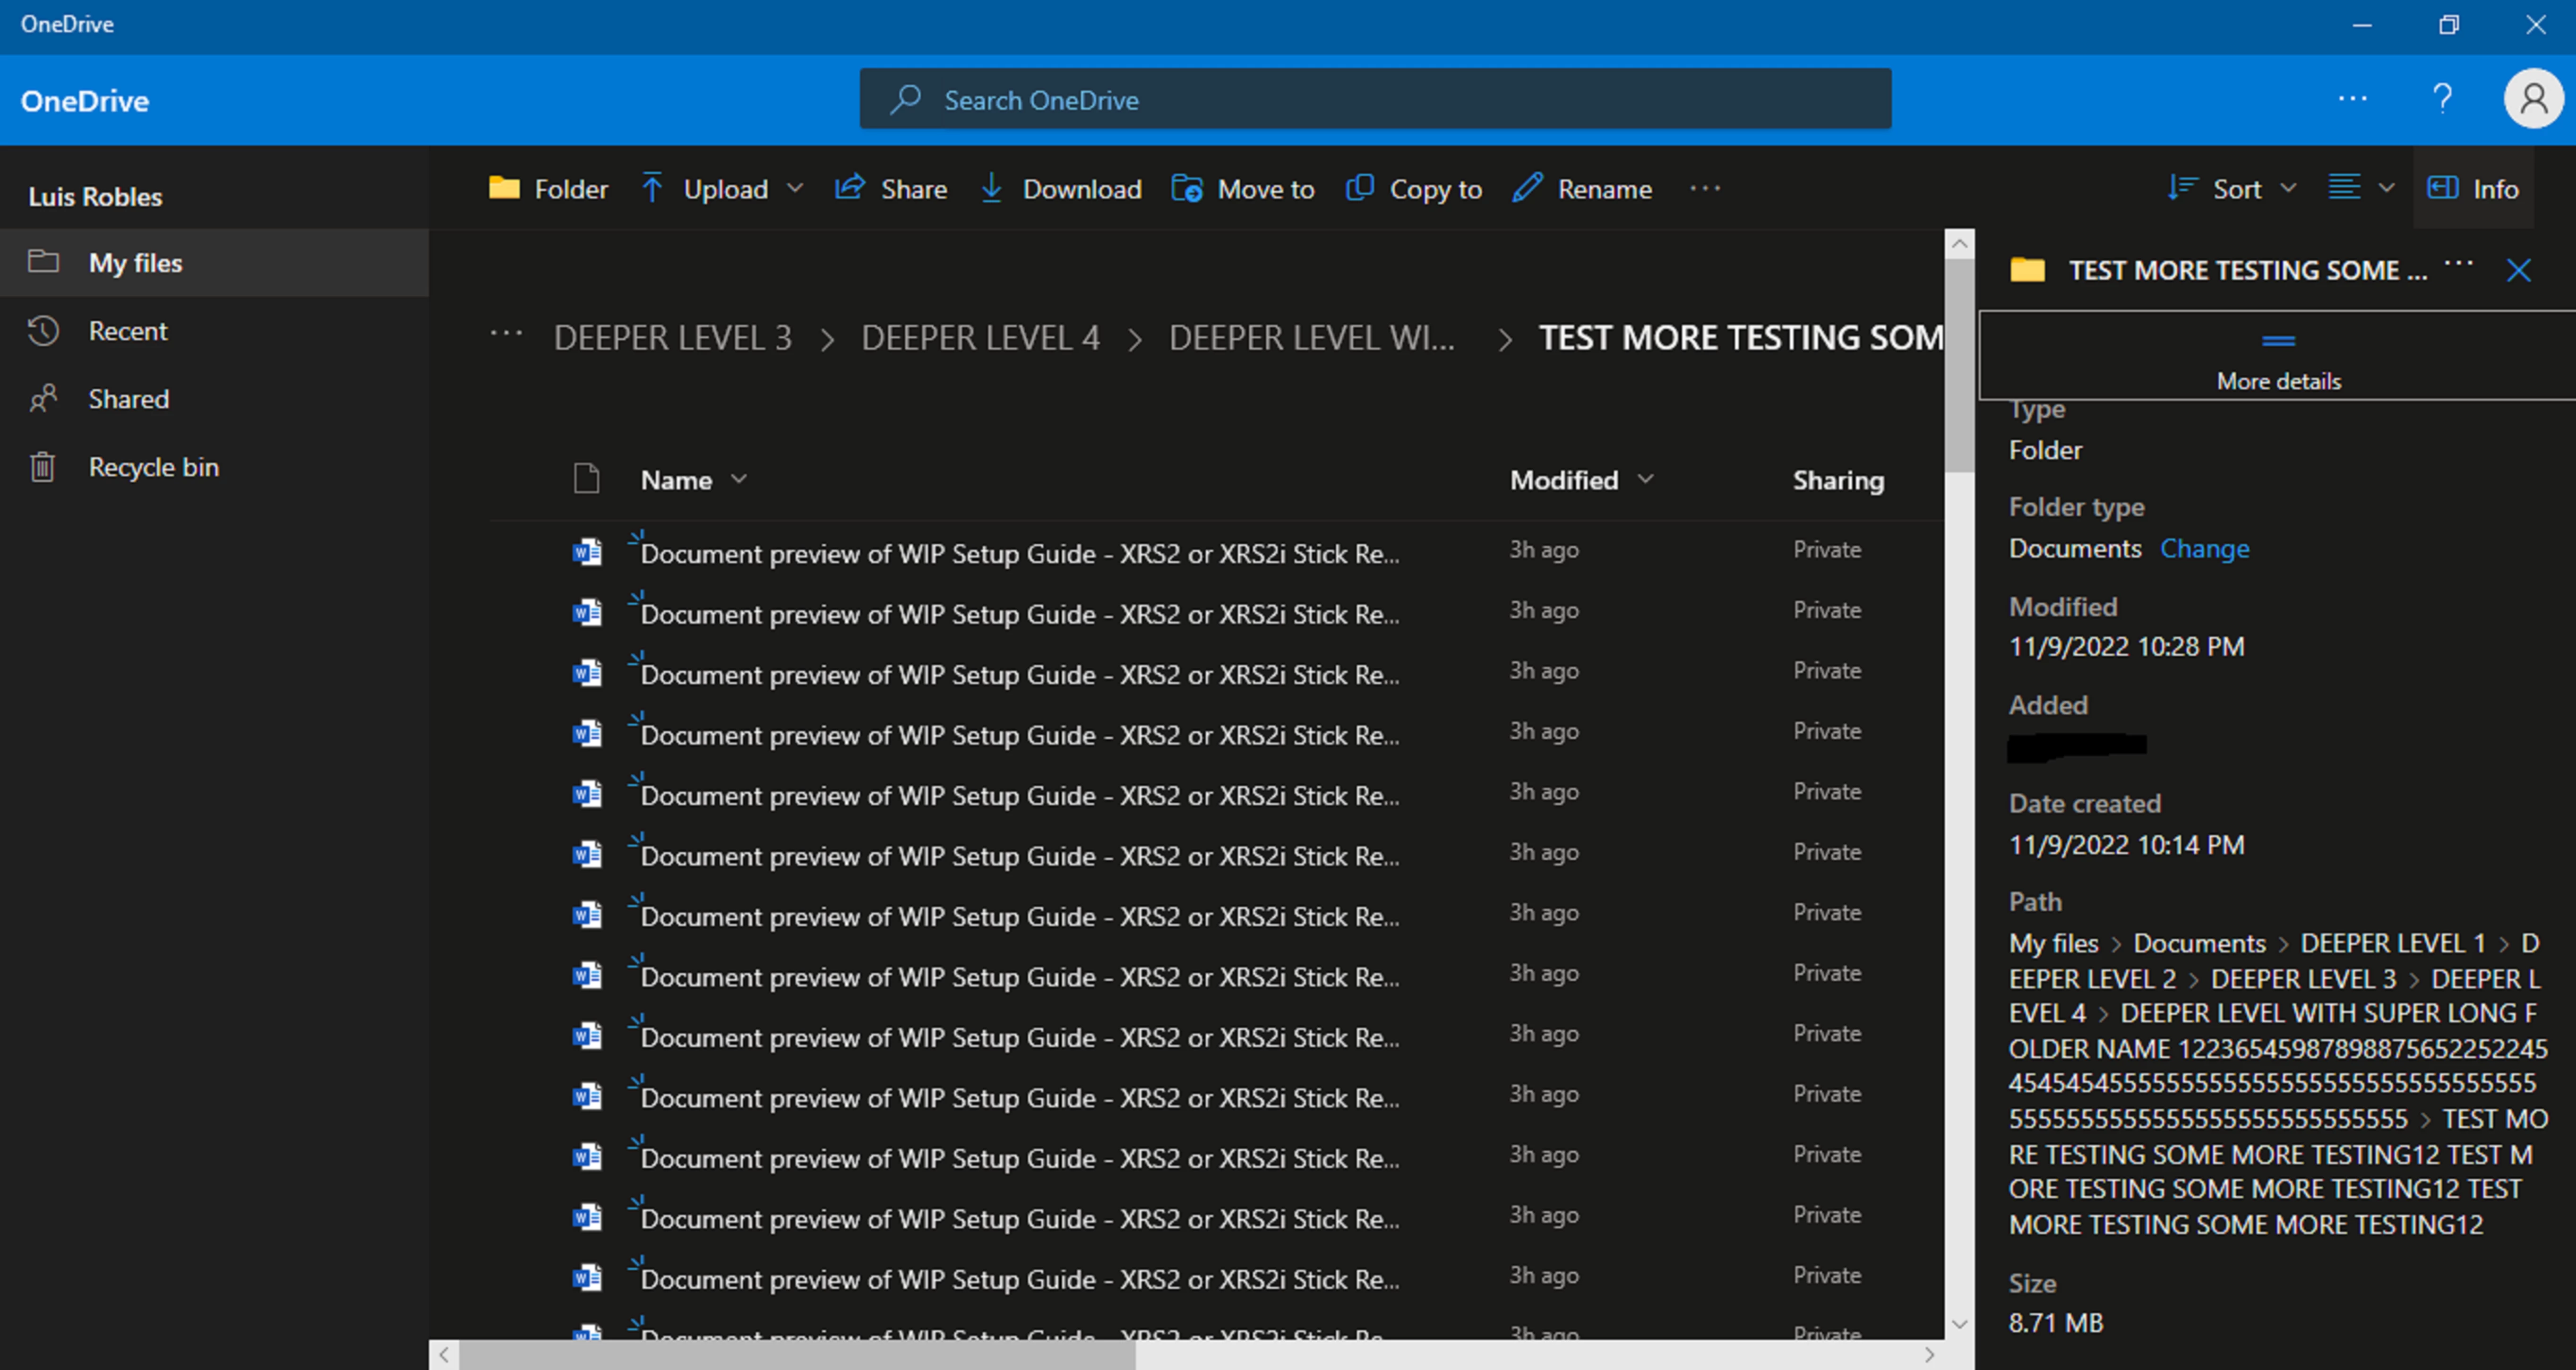The height and width of the screenshot is (1370, 2576).
Task: Open the Recycle bin sidebar item
Action: point(153,467)
